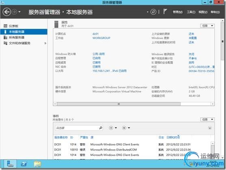The width and height of the screenshot is (226, 170).
Task: Click the properties horizontal scrollbar thumb
Action: coord(118,104)
